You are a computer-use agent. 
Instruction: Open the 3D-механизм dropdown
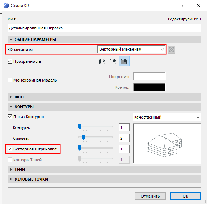(131, 49)
